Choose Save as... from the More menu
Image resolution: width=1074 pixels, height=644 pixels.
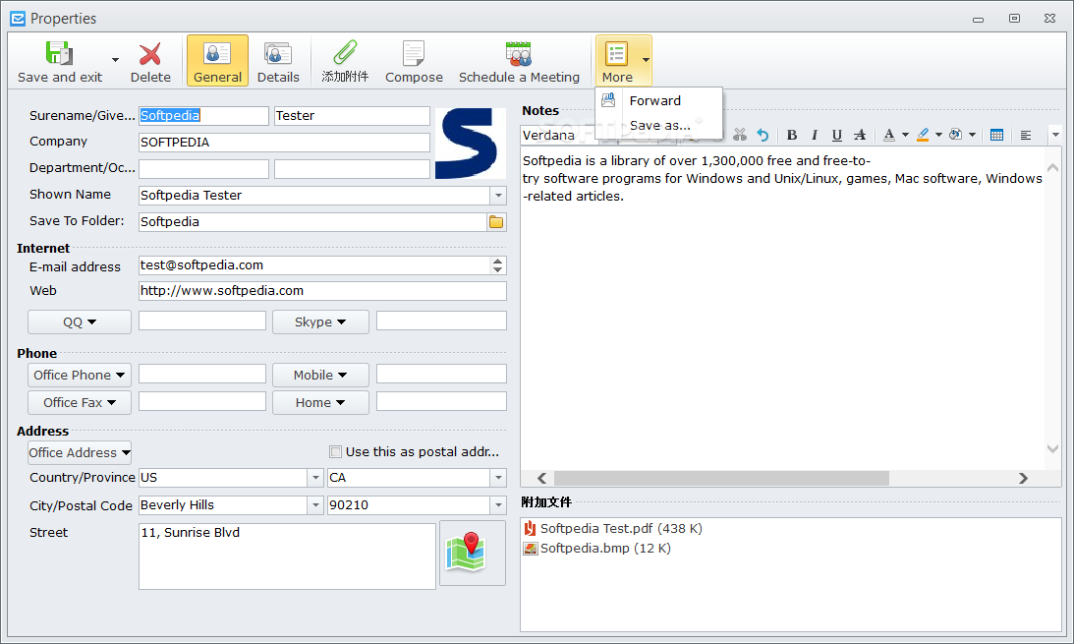(659, 126)
